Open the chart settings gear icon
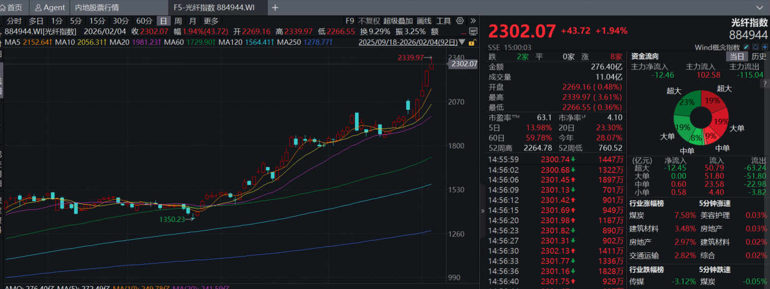770x289 pixels. [x=460, y=21]
